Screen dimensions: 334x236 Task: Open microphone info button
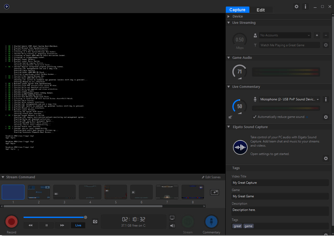(x=326, y=99)
